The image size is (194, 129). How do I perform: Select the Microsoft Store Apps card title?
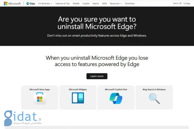(x=40, y=89)
